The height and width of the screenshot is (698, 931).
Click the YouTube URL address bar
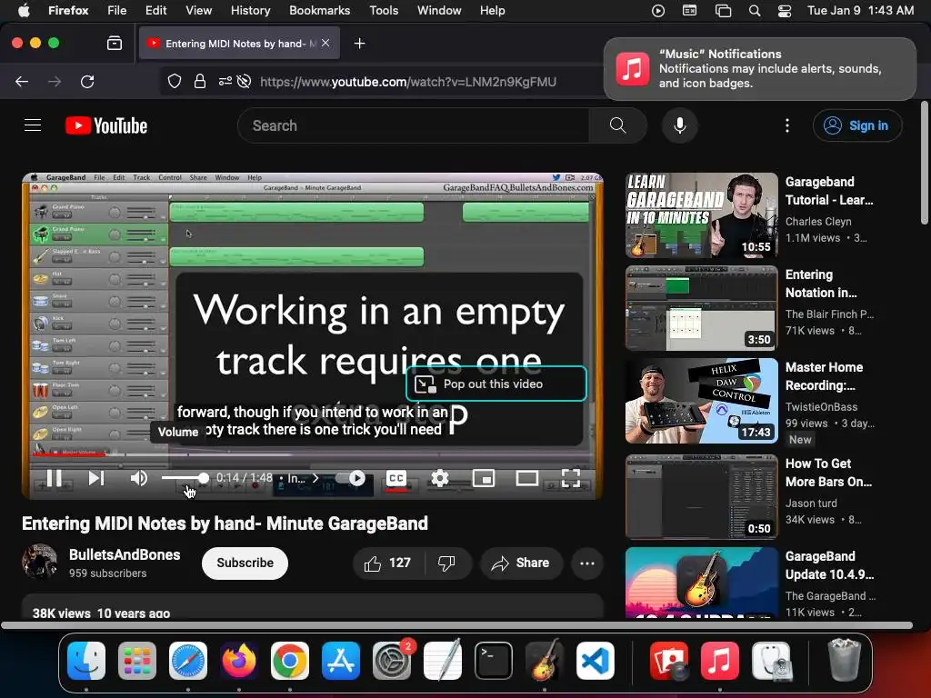[408, 82]
